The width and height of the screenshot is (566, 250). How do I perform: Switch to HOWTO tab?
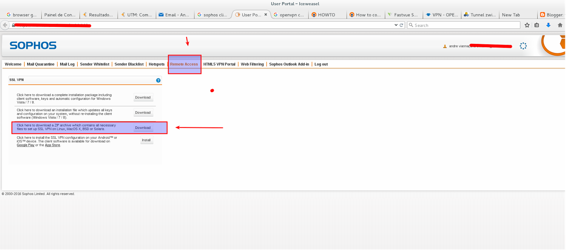[x=327, y=15]
